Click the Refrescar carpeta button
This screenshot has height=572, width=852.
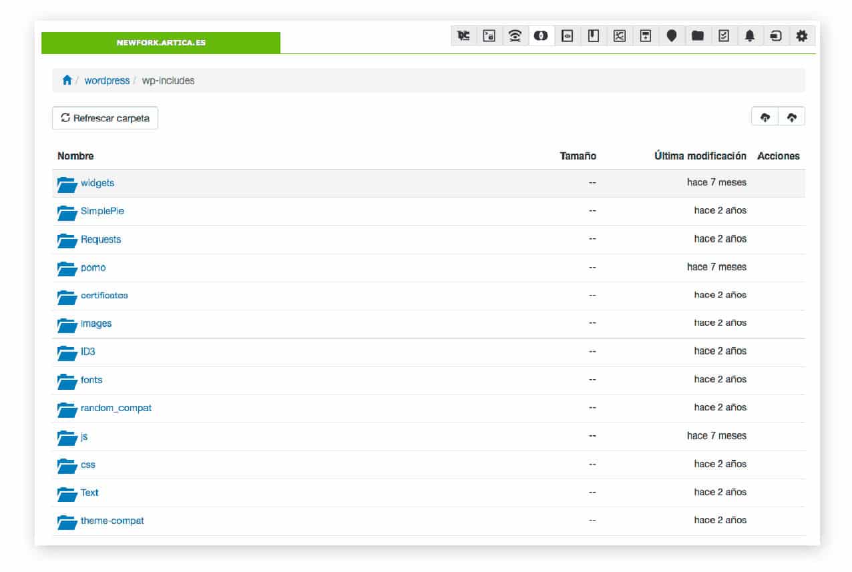[x=105, y=118]
